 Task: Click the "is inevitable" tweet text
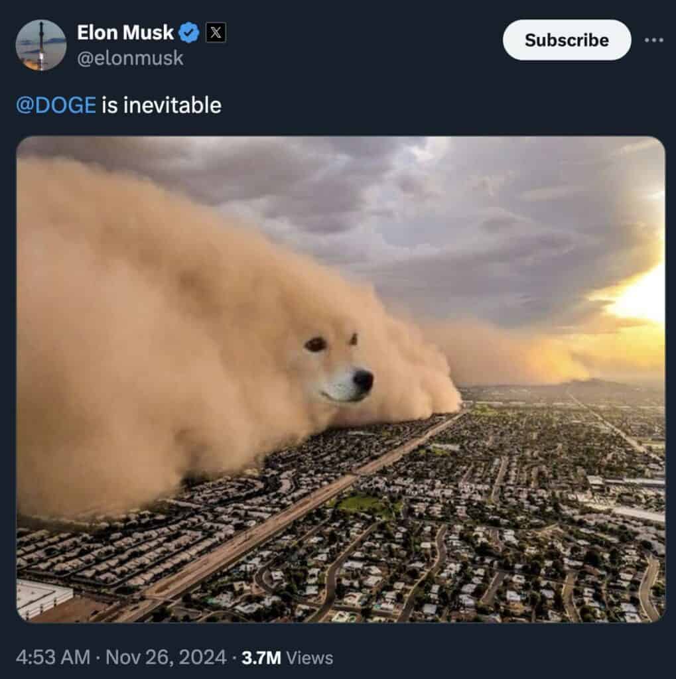point(162,105)
